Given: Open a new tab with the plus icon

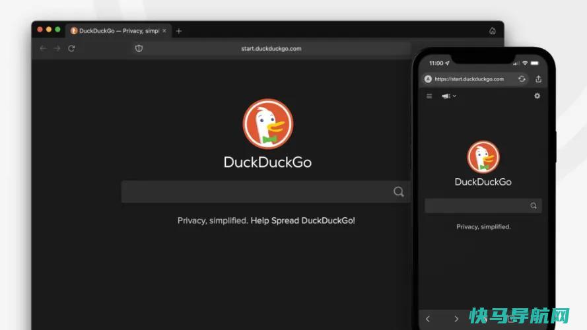Looking at the screenshot, I should click(179, 31).
